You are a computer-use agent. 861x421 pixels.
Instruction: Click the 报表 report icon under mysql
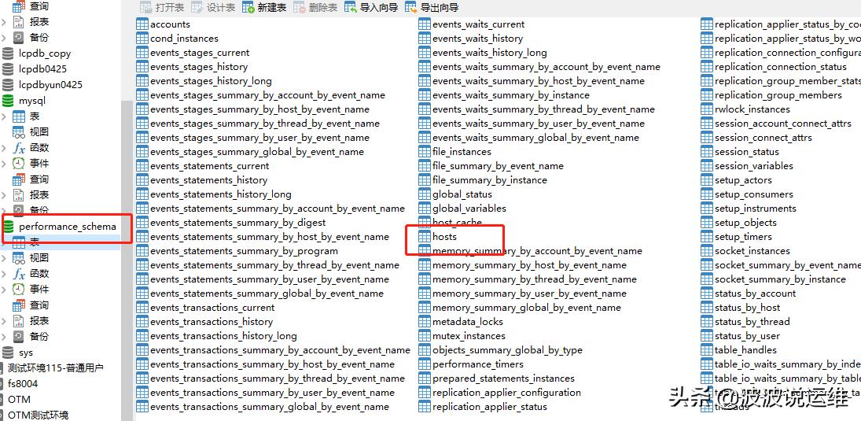point(19,195)
